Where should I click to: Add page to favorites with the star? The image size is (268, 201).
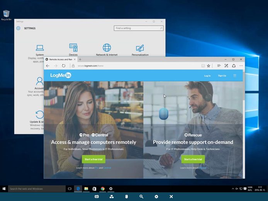(x=209, y=66)
